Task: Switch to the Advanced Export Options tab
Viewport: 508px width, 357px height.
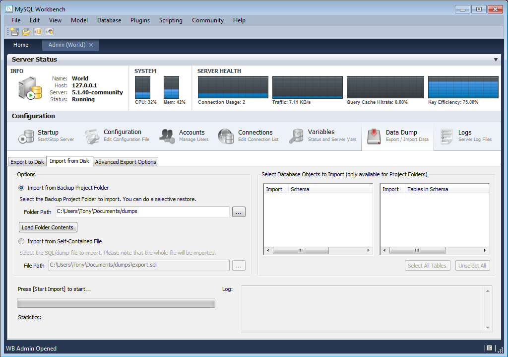Action: [x=125, y=161]
